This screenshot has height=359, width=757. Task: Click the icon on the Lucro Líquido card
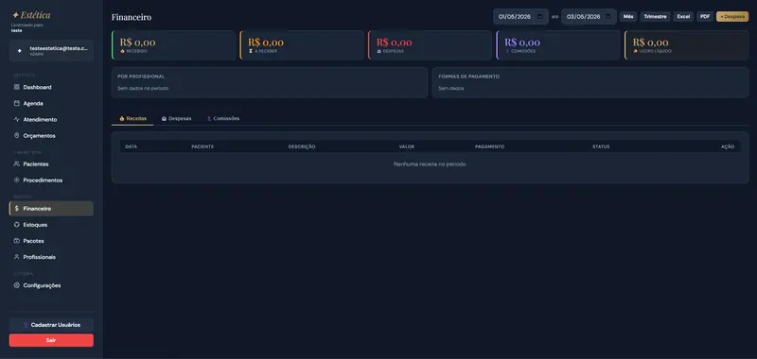tap(635, 51)
